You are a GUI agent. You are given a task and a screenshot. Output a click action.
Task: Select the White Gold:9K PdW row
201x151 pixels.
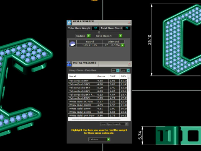[98, 102]
